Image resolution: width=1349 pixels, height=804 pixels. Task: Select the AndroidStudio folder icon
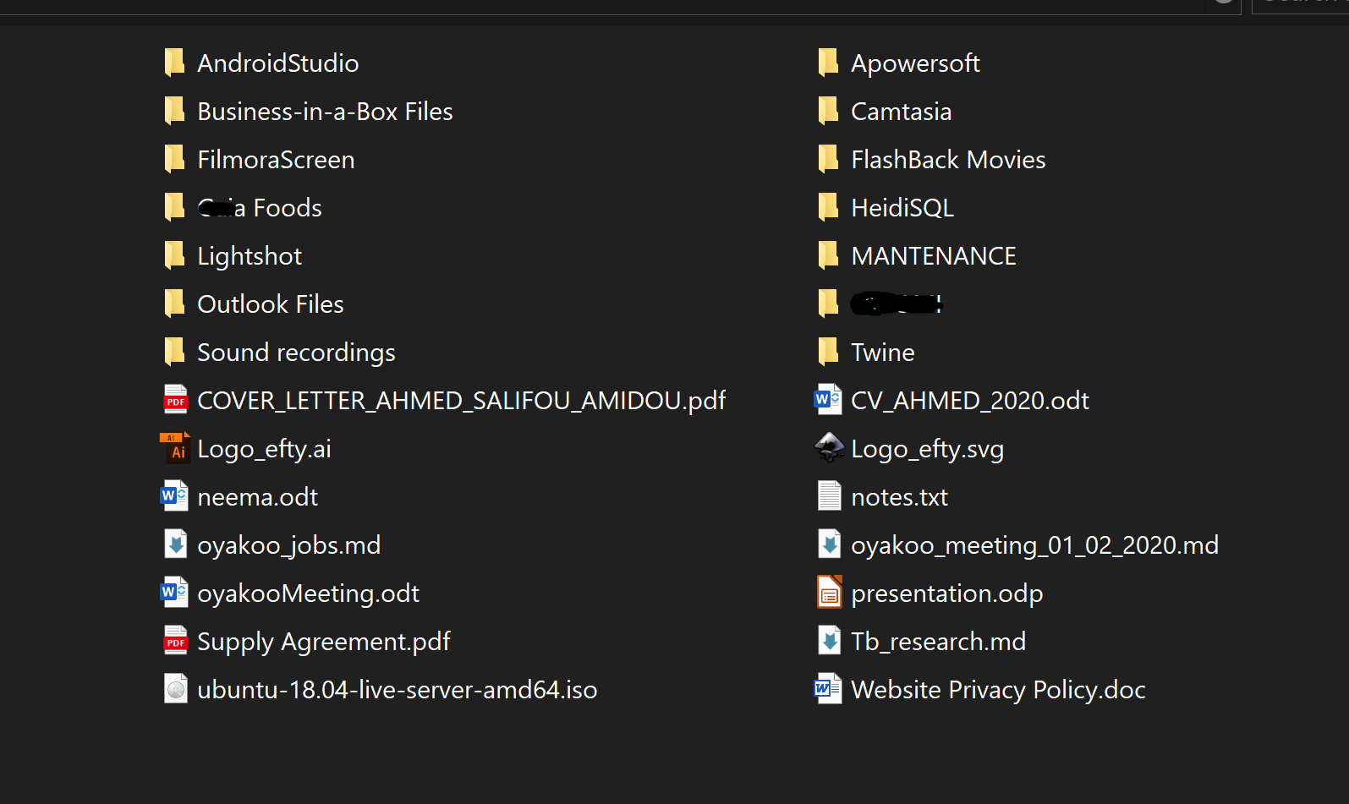(x=174, y=63)
